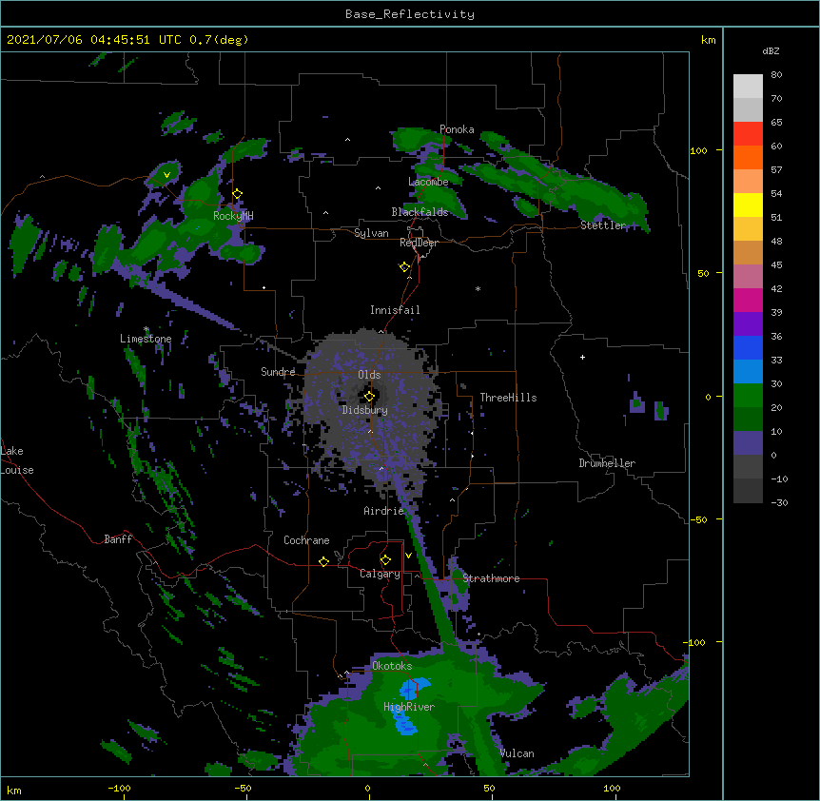The image size is (820, 801).
Task: Click the km unit label at top right
Action: 708,40
